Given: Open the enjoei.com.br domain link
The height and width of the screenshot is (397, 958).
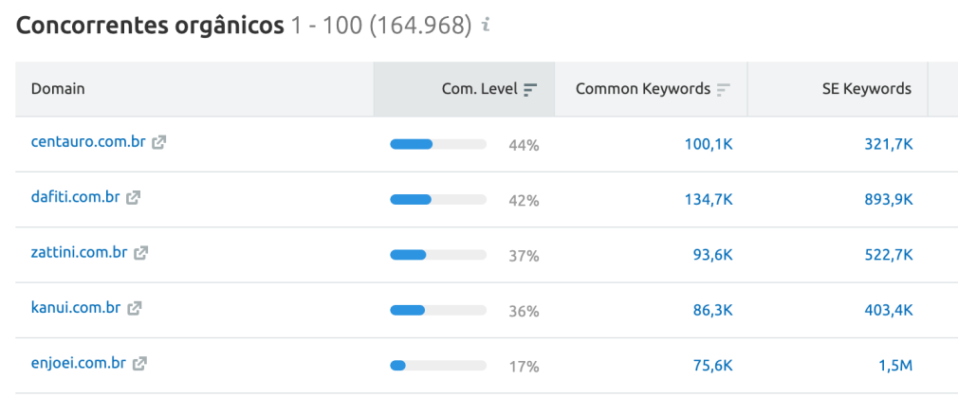Looking at the screenshot, I should pos(79,363).
